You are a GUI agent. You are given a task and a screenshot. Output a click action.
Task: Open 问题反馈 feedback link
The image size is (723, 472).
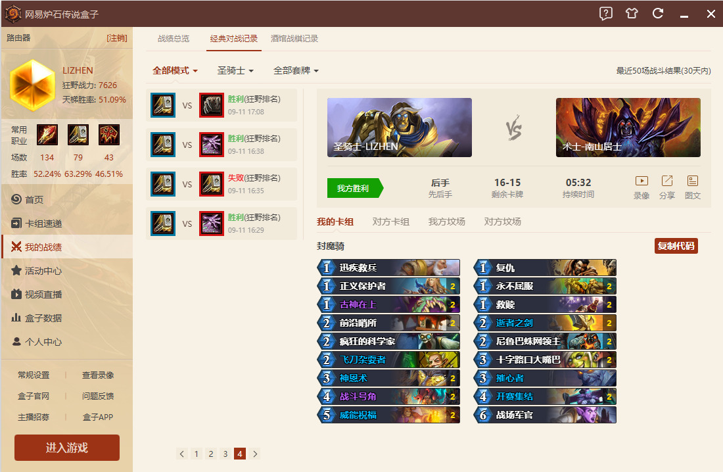[x=98, y=396]
